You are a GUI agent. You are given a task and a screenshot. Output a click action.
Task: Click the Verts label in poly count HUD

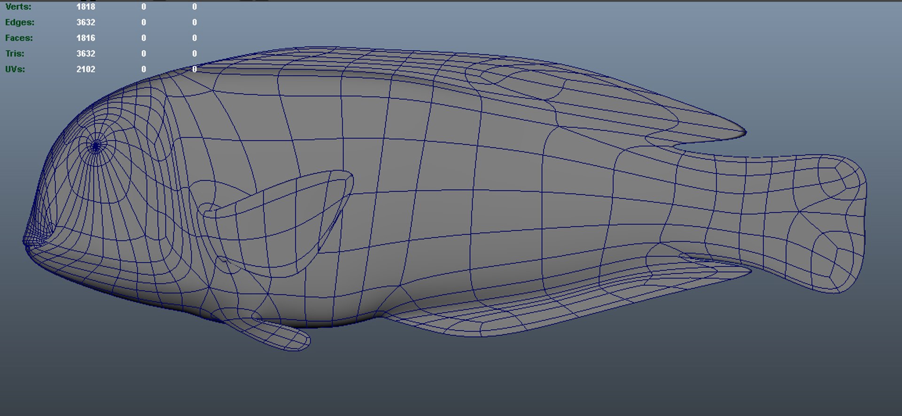tap(18, 7)
